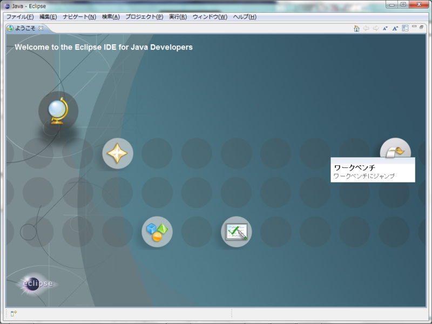The height and width of the screenshot is (324, 432).
Task: Click the Eclipse logo in title bar
Action: click(x=7, y=6)
